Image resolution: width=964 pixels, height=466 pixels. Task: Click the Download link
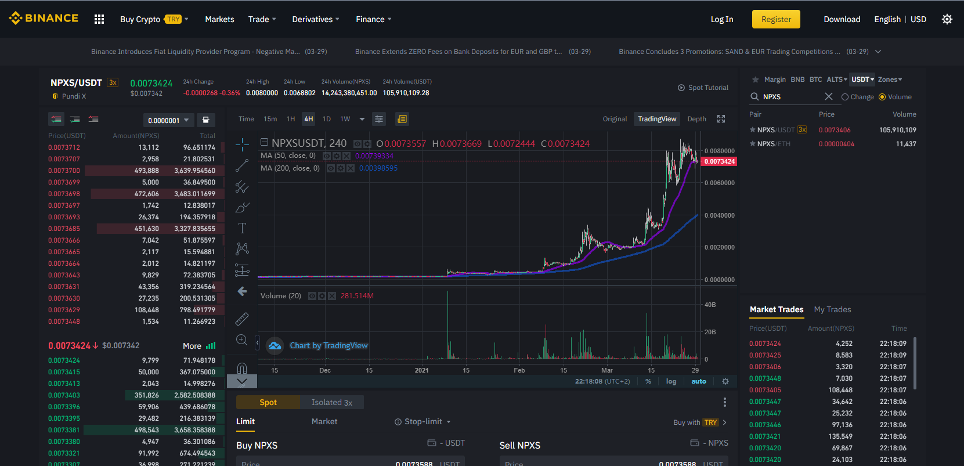842,19
